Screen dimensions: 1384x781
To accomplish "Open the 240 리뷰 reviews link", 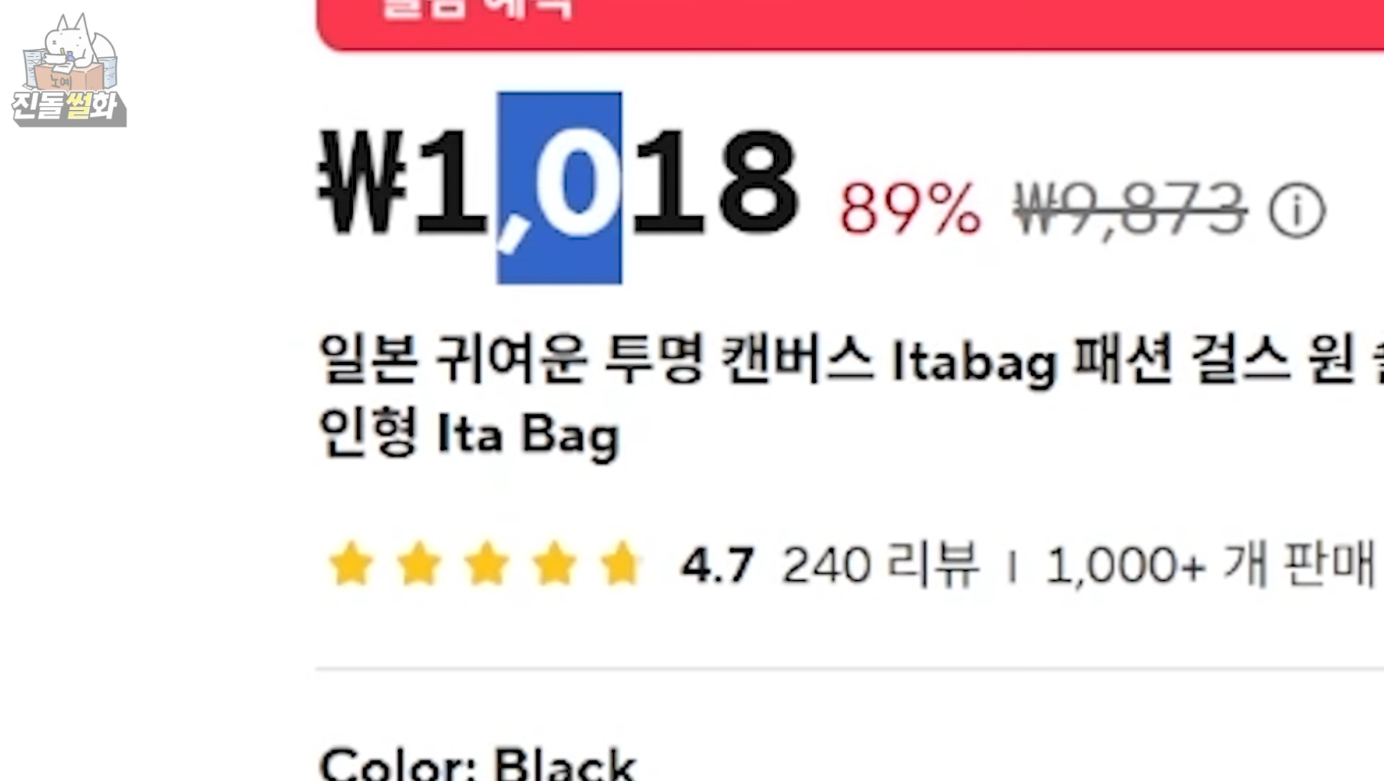I will pyautogui.click(x=880, y=564).
